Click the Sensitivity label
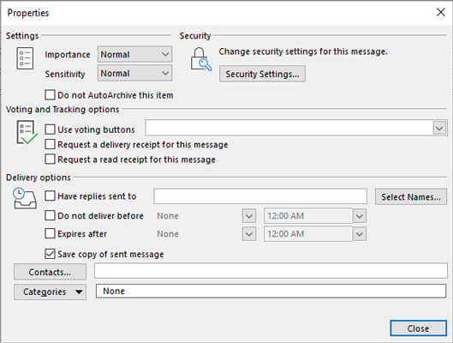 coord(65,74)
